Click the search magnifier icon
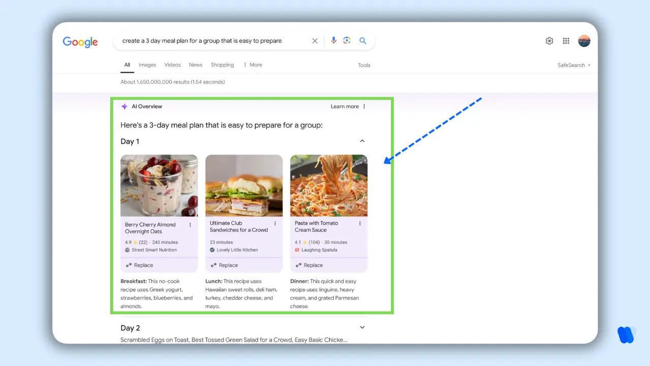Viewport: 650px width, 366px height. [x=363, y=41]
